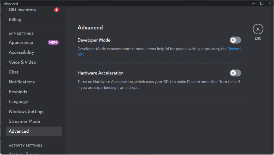This screenshot has width=274, height=155.
Task: Click the Advanced page heading
Action: coord(90,28)
